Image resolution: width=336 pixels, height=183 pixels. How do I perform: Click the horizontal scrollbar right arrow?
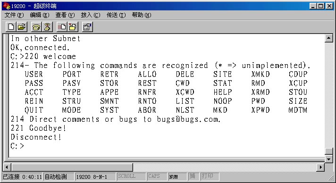coord(320,167)
